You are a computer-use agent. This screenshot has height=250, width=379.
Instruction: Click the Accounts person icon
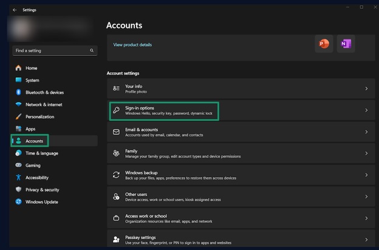click(18, 141)
